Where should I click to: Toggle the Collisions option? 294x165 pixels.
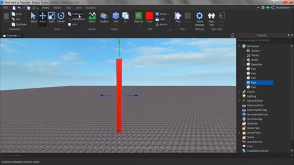pos(75,14)
